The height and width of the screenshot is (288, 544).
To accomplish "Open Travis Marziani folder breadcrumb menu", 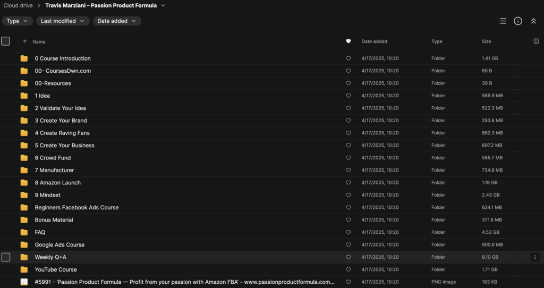I will [x=163, y=6].
